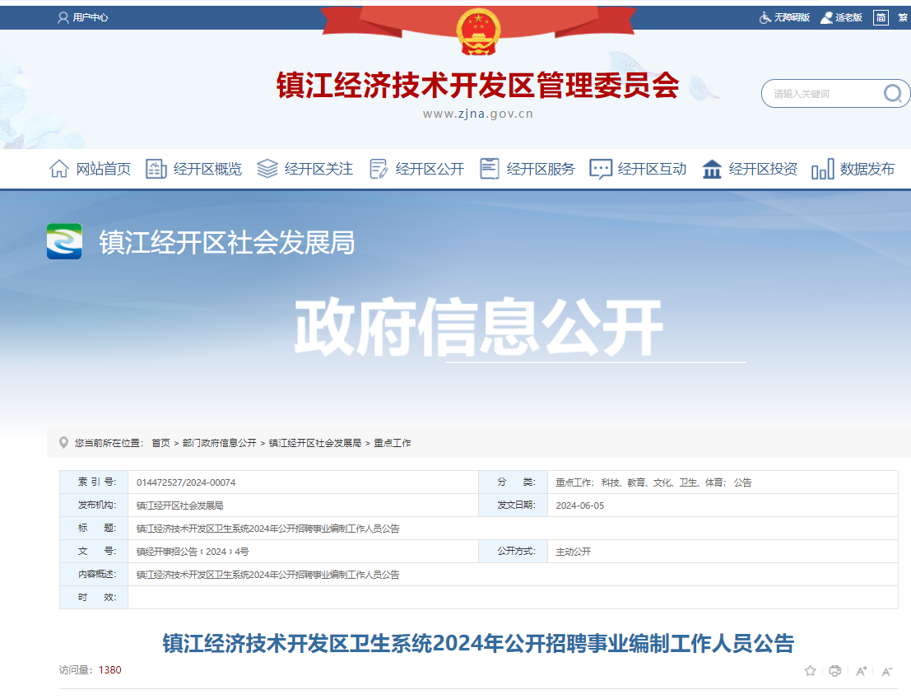Open 用户中心 via the user icon
The height and width of the screenshot is (699, 911).
(86, 16)
